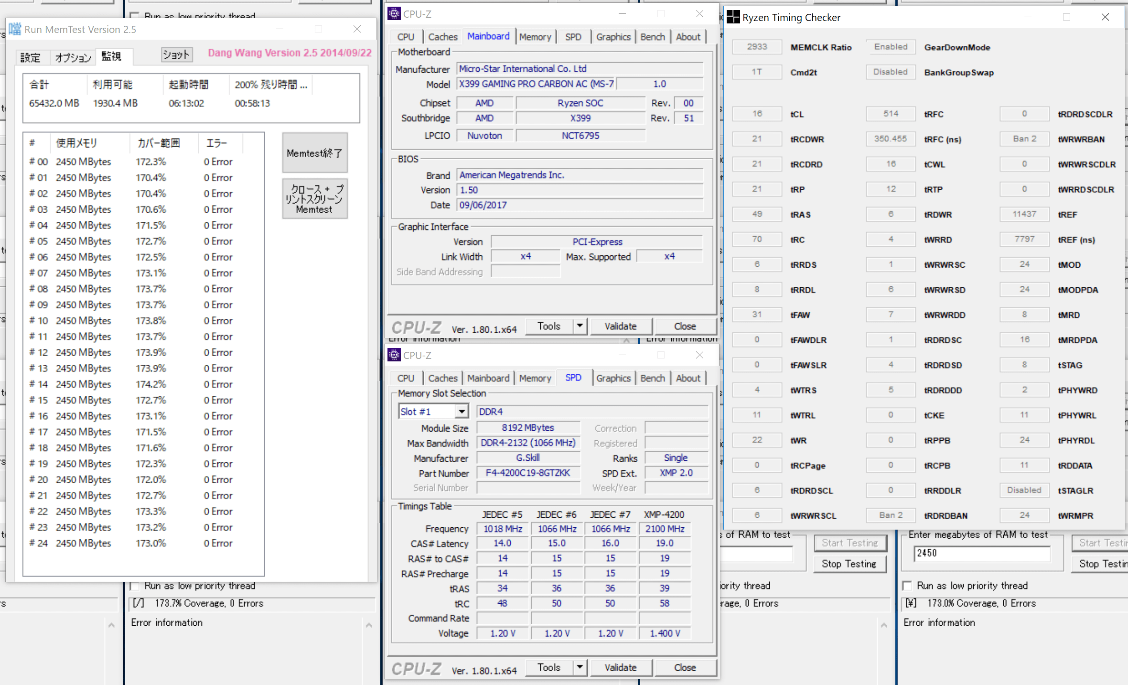Switch to the CPU tab in top CPU-Z window
Image resolution: width=1128 pixels, height=685 pixels.
point(406,37)
